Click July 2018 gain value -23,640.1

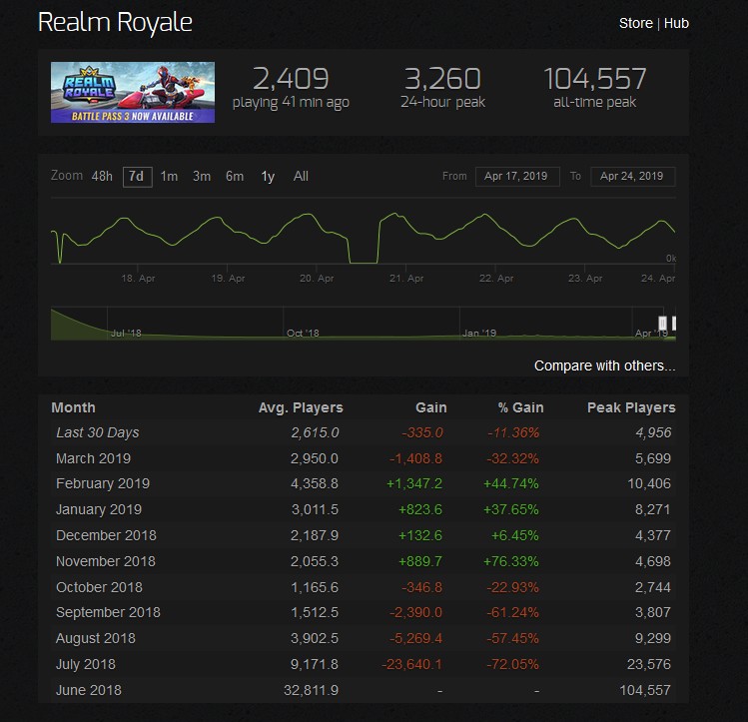tap(411, 664)
